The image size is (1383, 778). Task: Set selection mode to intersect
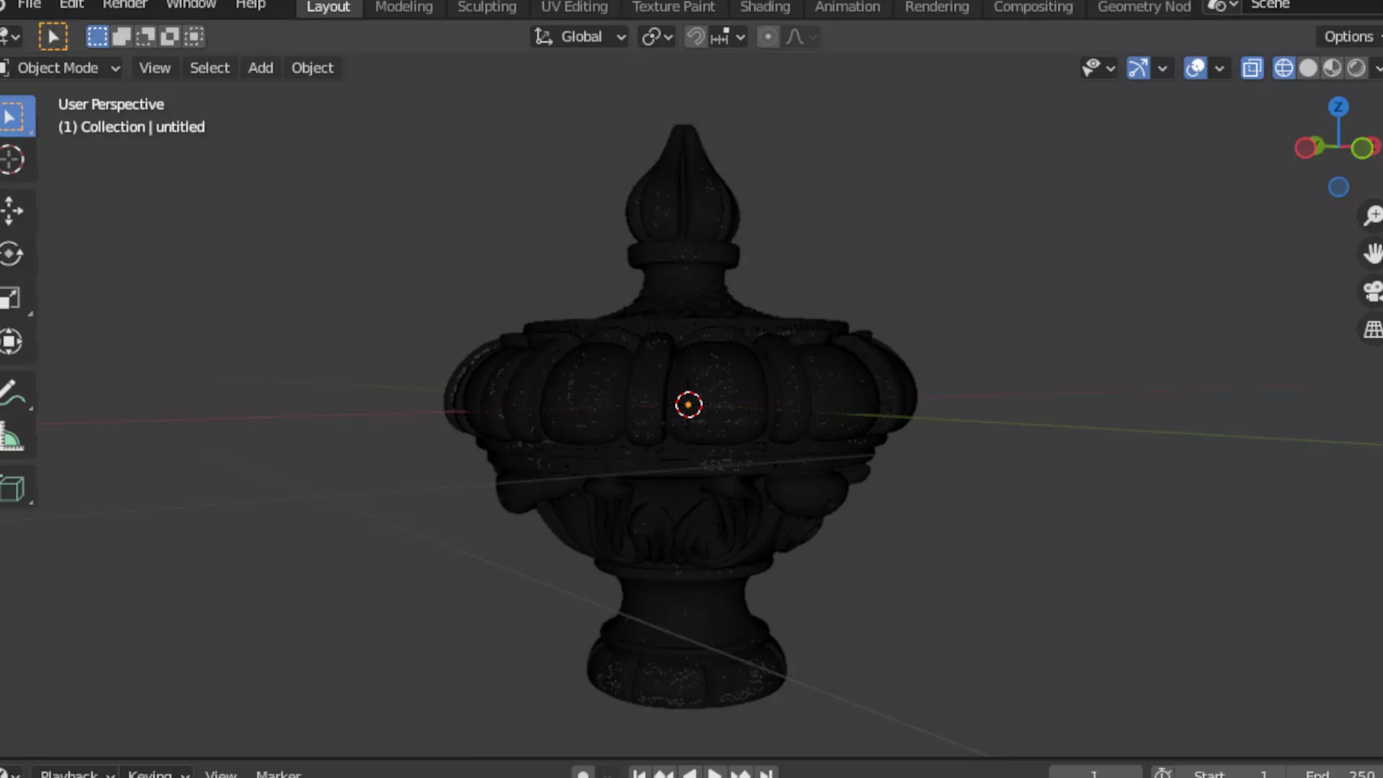tap(194, 37)
